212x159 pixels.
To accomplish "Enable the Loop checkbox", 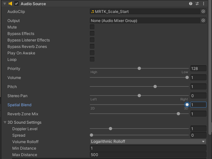I will click(92, 60).
